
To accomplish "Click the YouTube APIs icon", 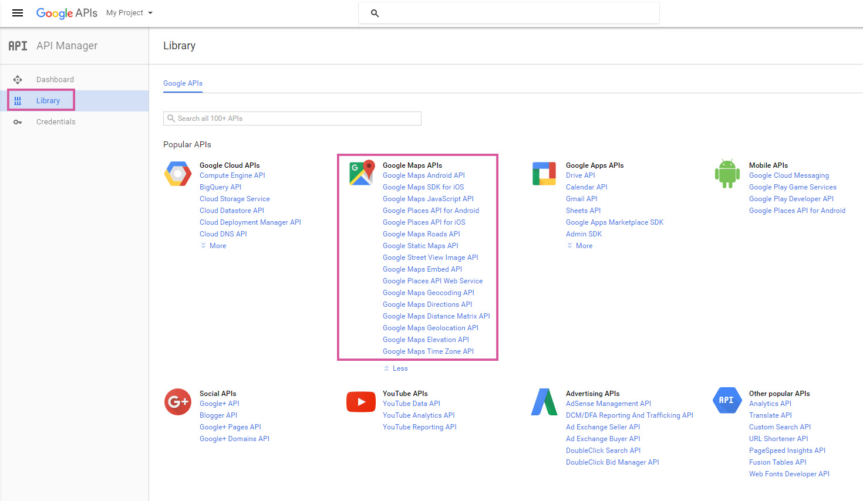I will point(361,402).
